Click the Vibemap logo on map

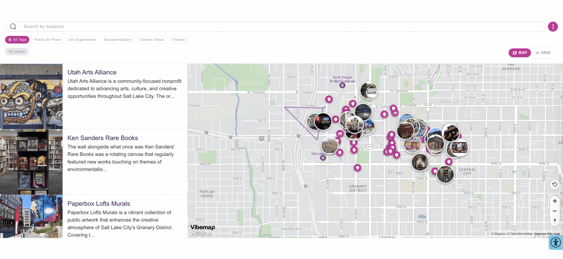(203, 227)
